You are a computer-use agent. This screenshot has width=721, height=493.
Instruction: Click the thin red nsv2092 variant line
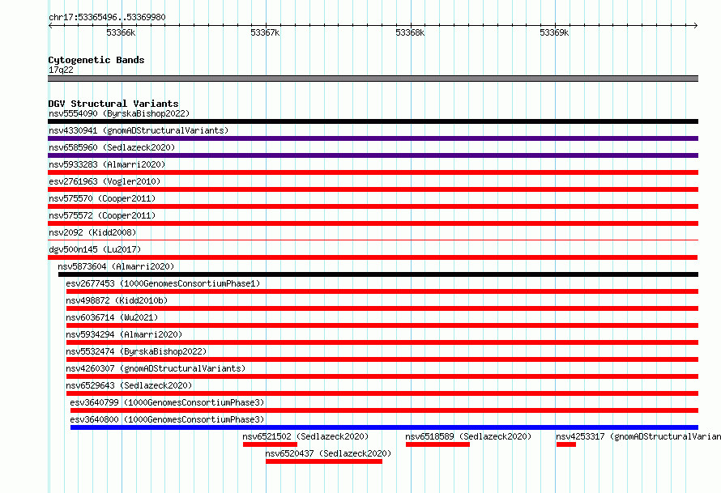click(x=373, y=240)
